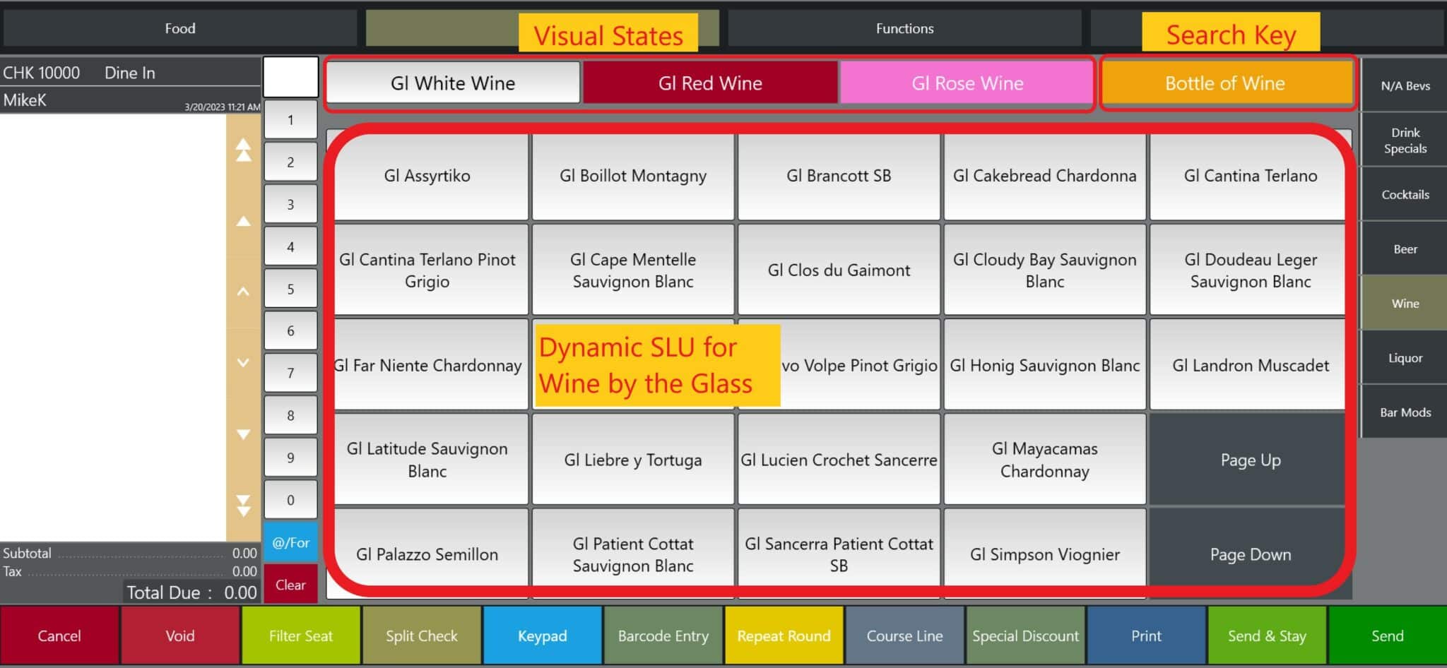Open Beer category
1447x668 pixels.
(x=1405, y=249)
